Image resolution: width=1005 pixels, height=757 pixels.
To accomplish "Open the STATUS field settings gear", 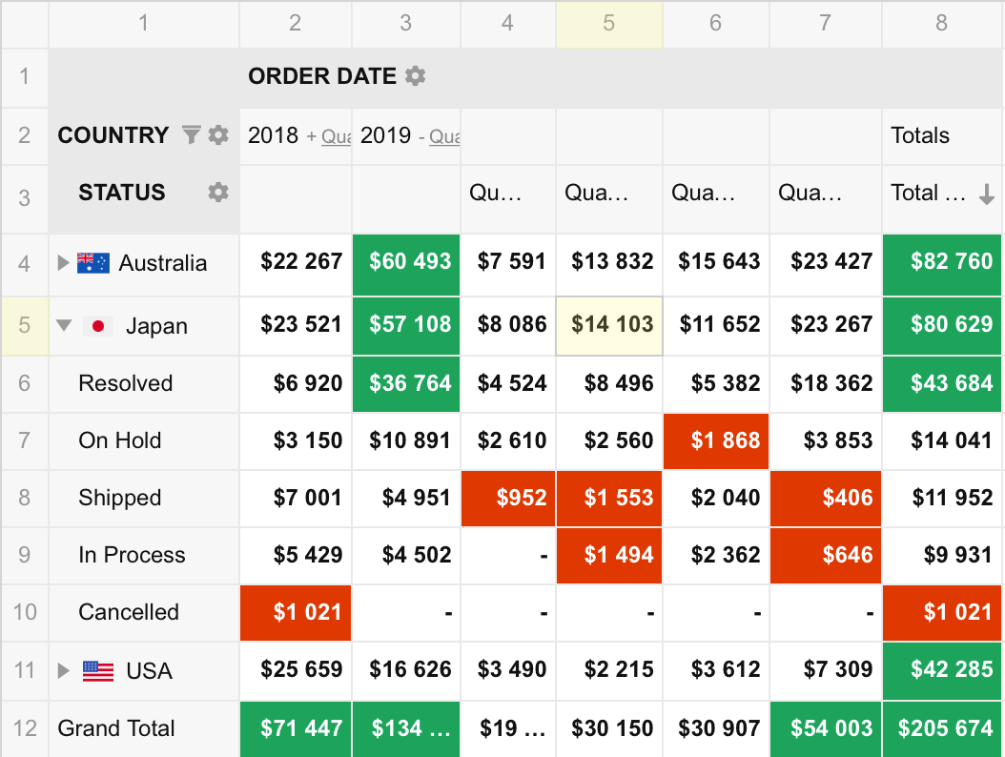I will tap(218, 193).
